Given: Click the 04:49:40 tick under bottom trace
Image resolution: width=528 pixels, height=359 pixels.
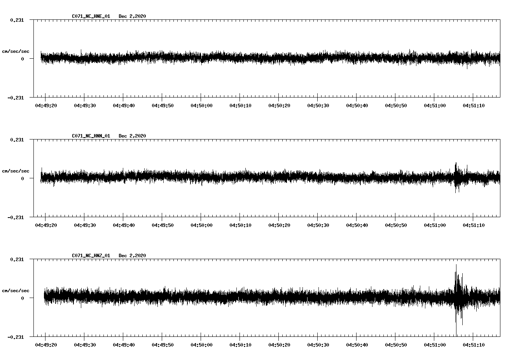Looking at the screenshot, I should pyautogui.click(x=124, y=344).
